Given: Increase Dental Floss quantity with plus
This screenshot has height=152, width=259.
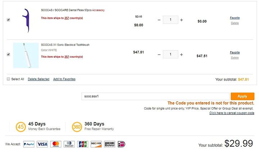Looking at the screenshot, I should coord(181,20).
